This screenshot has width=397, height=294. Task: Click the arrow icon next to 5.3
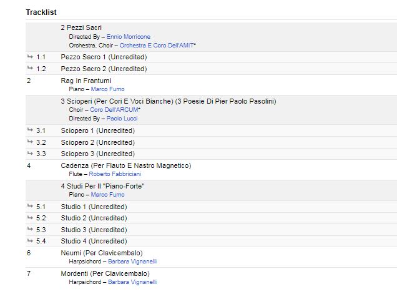tap(31, 229)
